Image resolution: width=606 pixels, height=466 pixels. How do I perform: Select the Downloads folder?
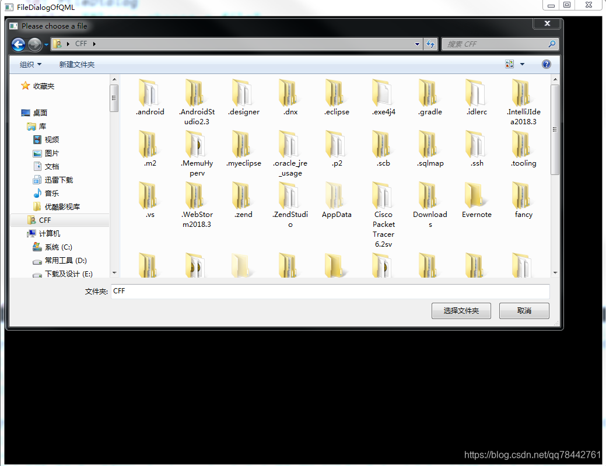pyautogui.click(x=430, y=205)
